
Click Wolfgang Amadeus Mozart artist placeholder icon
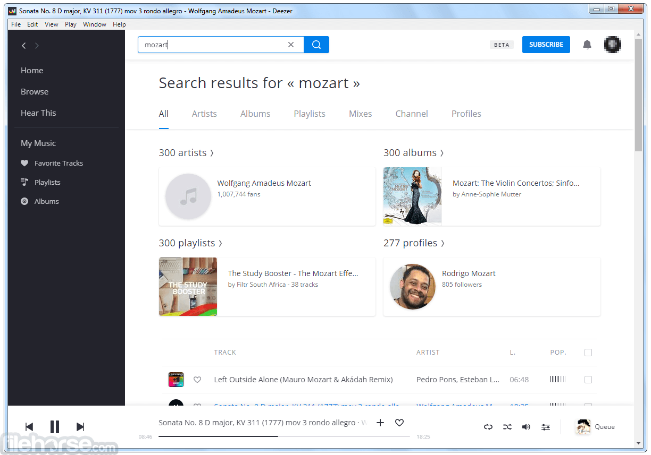click(x=188, y=196)
